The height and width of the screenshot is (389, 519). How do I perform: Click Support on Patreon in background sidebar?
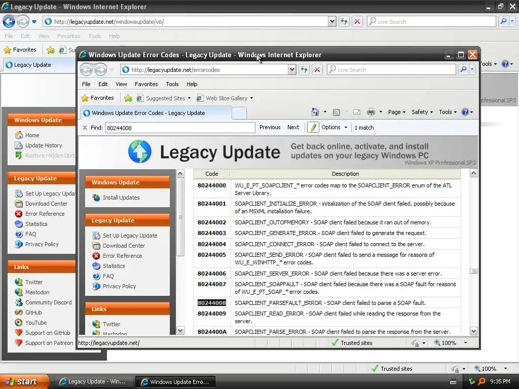coord(49,343)
